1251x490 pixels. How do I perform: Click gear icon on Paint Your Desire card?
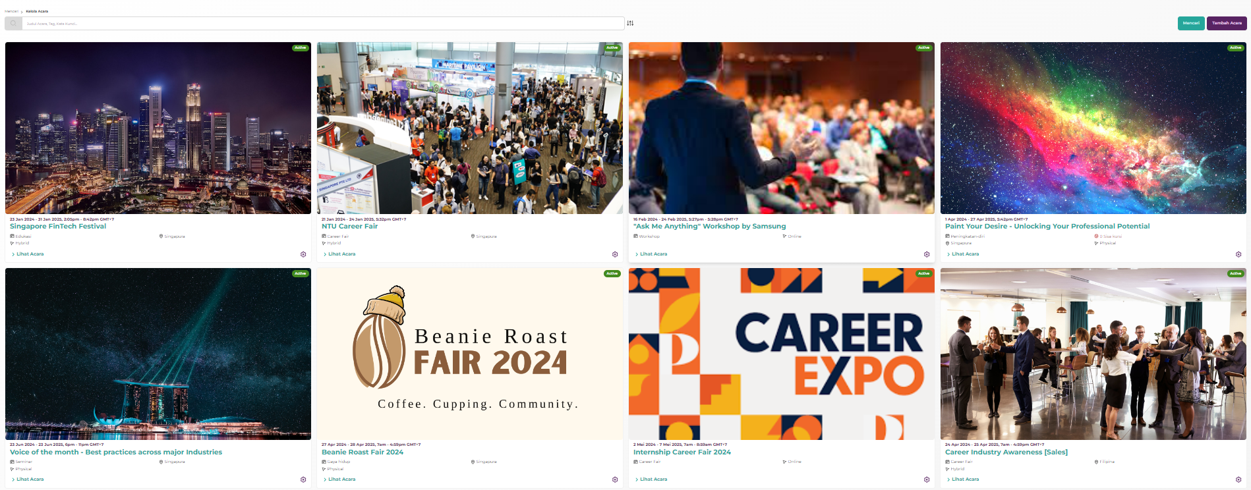(x=1238, y=254)
